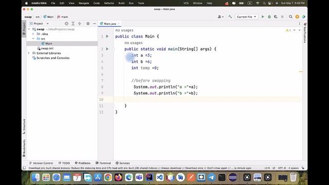The height and width of the screenshot is (185, 329).
Task: Open the Version Control tool window
Action: click(41, 163)
